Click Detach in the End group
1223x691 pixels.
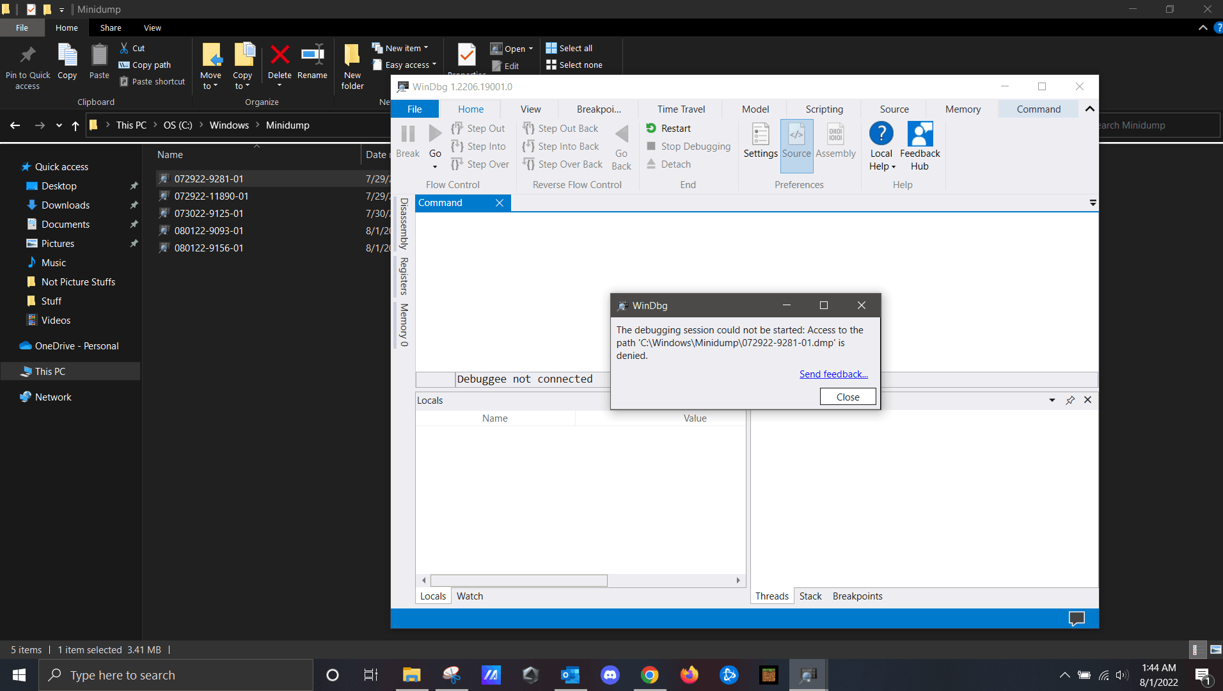(x=668, y=164)
